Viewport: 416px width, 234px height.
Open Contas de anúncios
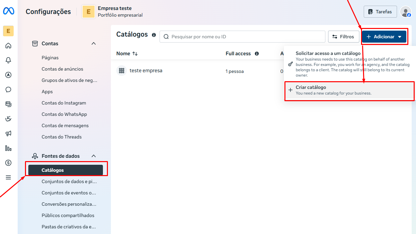click(62, 69)
